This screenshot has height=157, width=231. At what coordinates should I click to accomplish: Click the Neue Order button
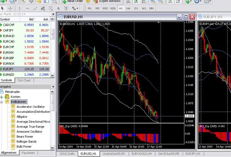pos(72,1)
